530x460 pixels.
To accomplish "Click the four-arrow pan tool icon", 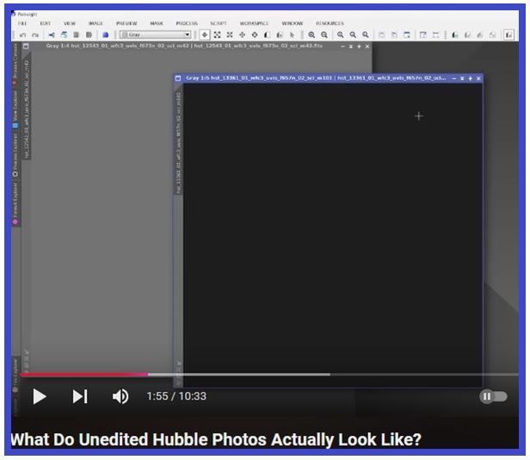I will (x=242, y=34).
